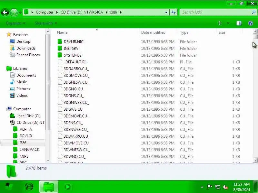
Task: Sort by the Name column header
Action: tap(62, 32)
